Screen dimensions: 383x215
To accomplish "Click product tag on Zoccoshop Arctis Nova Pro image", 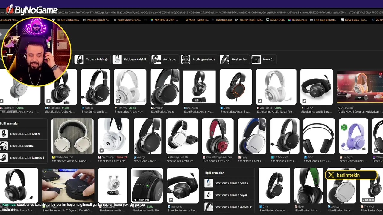I will pos(260,101).
